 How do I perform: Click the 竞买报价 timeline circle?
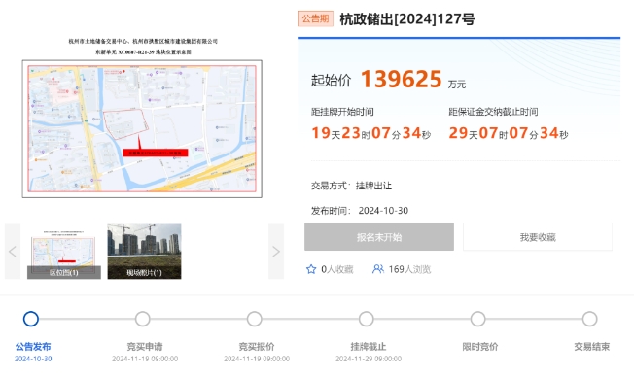pyautogui.click(x=255, y=319)
